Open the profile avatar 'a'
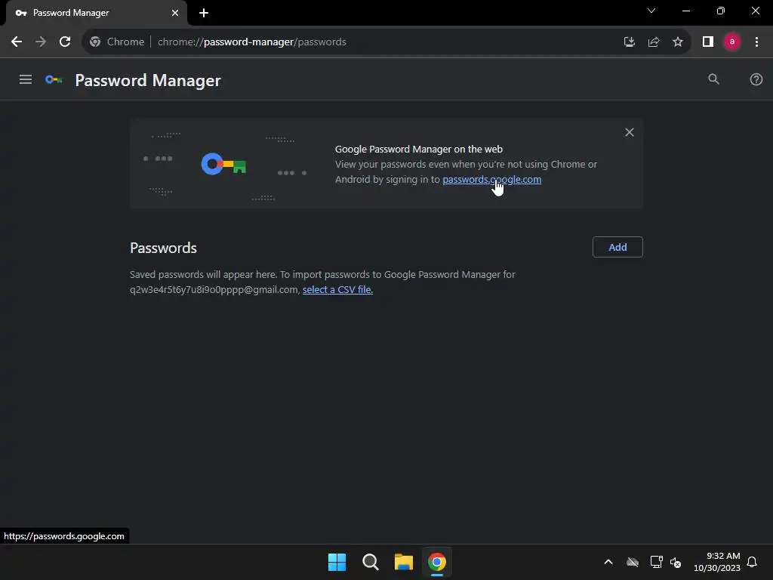This screenshot has height=580, width=773. tap(732, 42)
